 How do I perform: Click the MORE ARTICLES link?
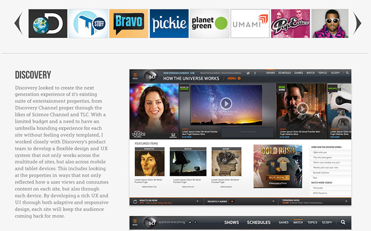coord(188,187)
